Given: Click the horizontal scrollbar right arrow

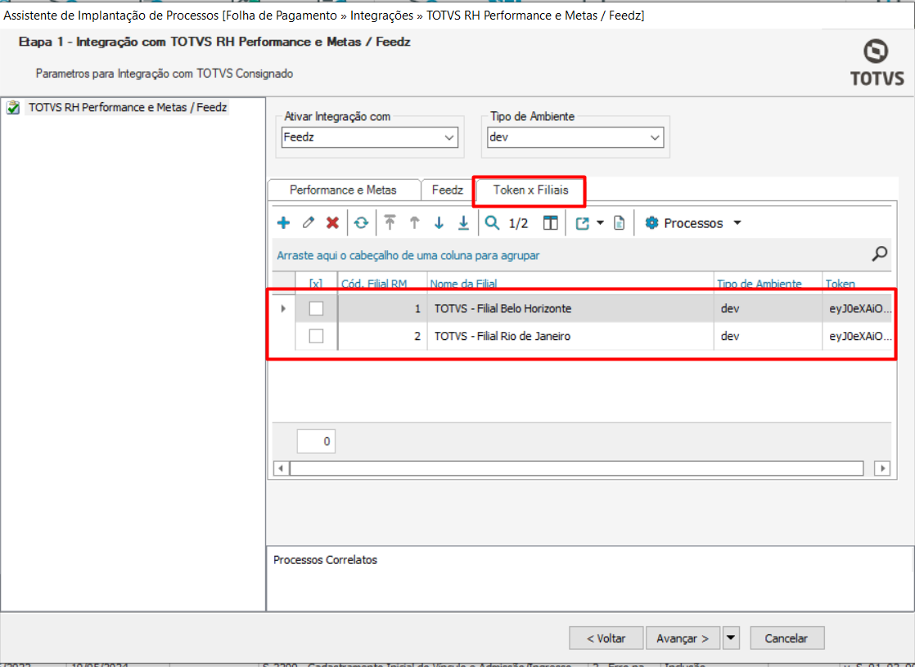Looking at the screenshot, I should click(881, 468).
